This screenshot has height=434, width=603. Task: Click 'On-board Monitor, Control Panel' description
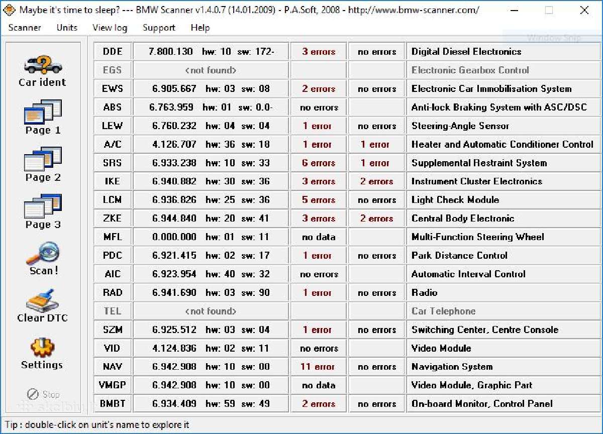coord(482,404)
